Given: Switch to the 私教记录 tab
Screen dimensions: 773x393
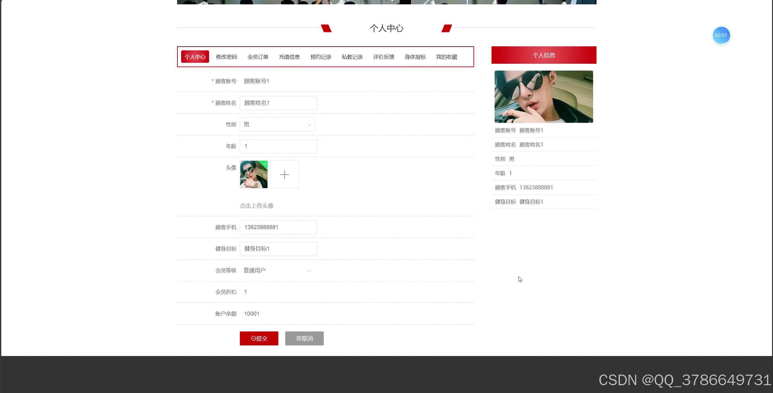Looking at the screenshot, I should tap(352, 57).
